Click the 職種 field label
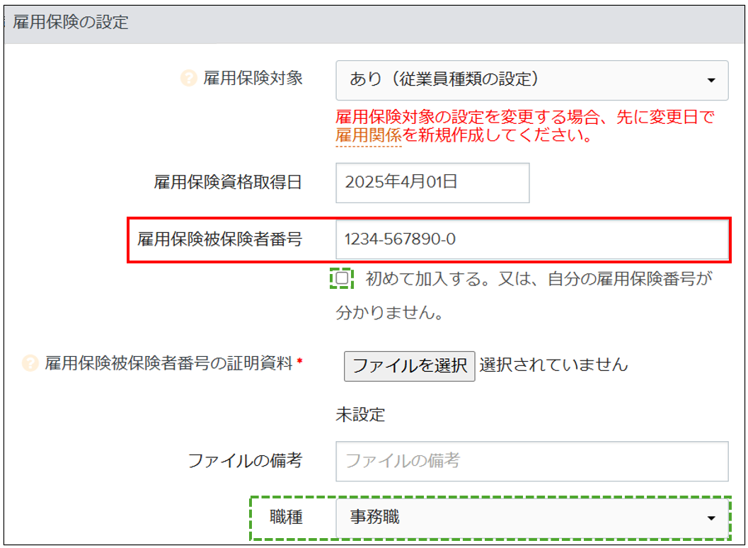748x548 pixels. click(x=286, y=518)
